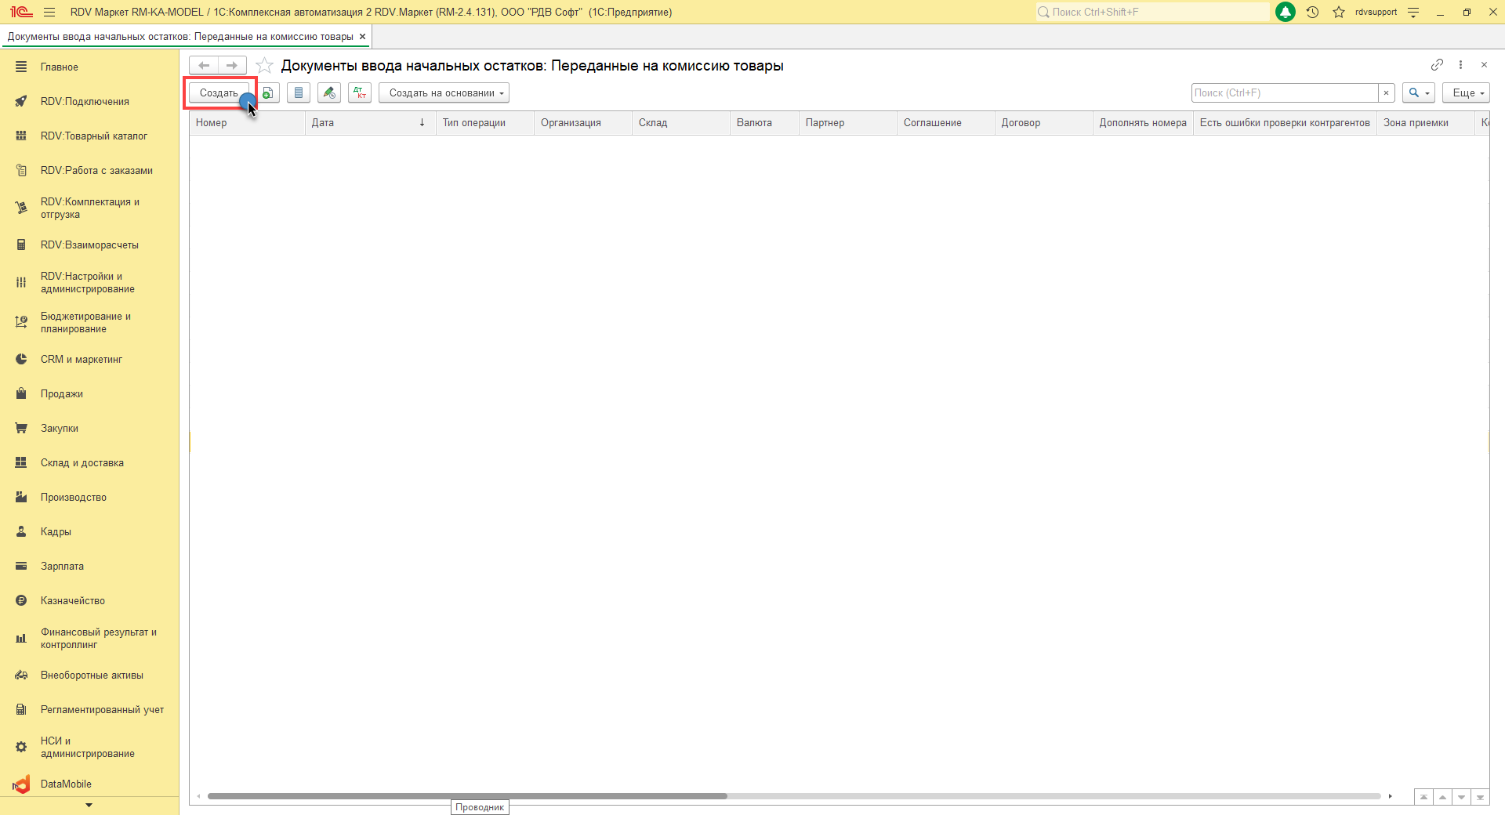Open favorites star in title bar

1339,12
